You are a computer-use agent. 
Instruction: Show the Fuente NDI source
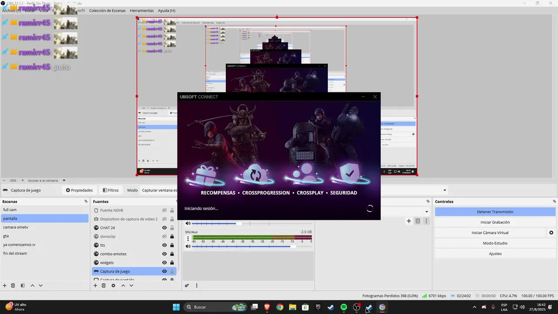(x=164, y=210)
